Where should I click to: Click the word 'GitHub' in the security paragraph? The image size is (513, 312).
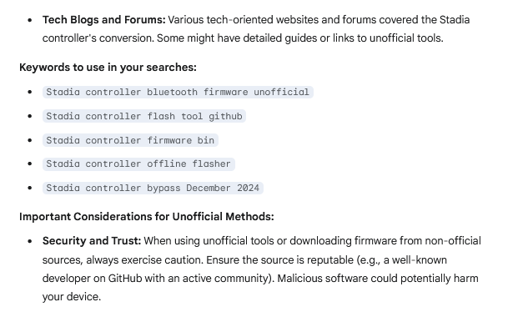[x=125, y=279]
